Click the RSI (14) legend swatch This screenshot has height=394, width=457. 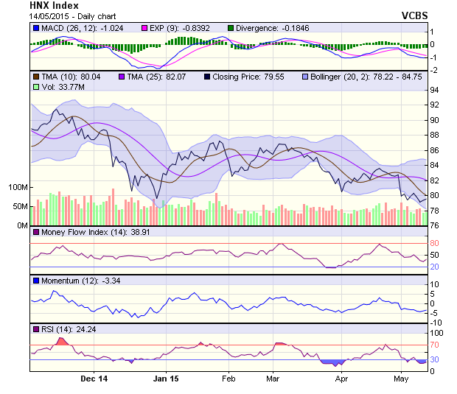pos(36,330)
